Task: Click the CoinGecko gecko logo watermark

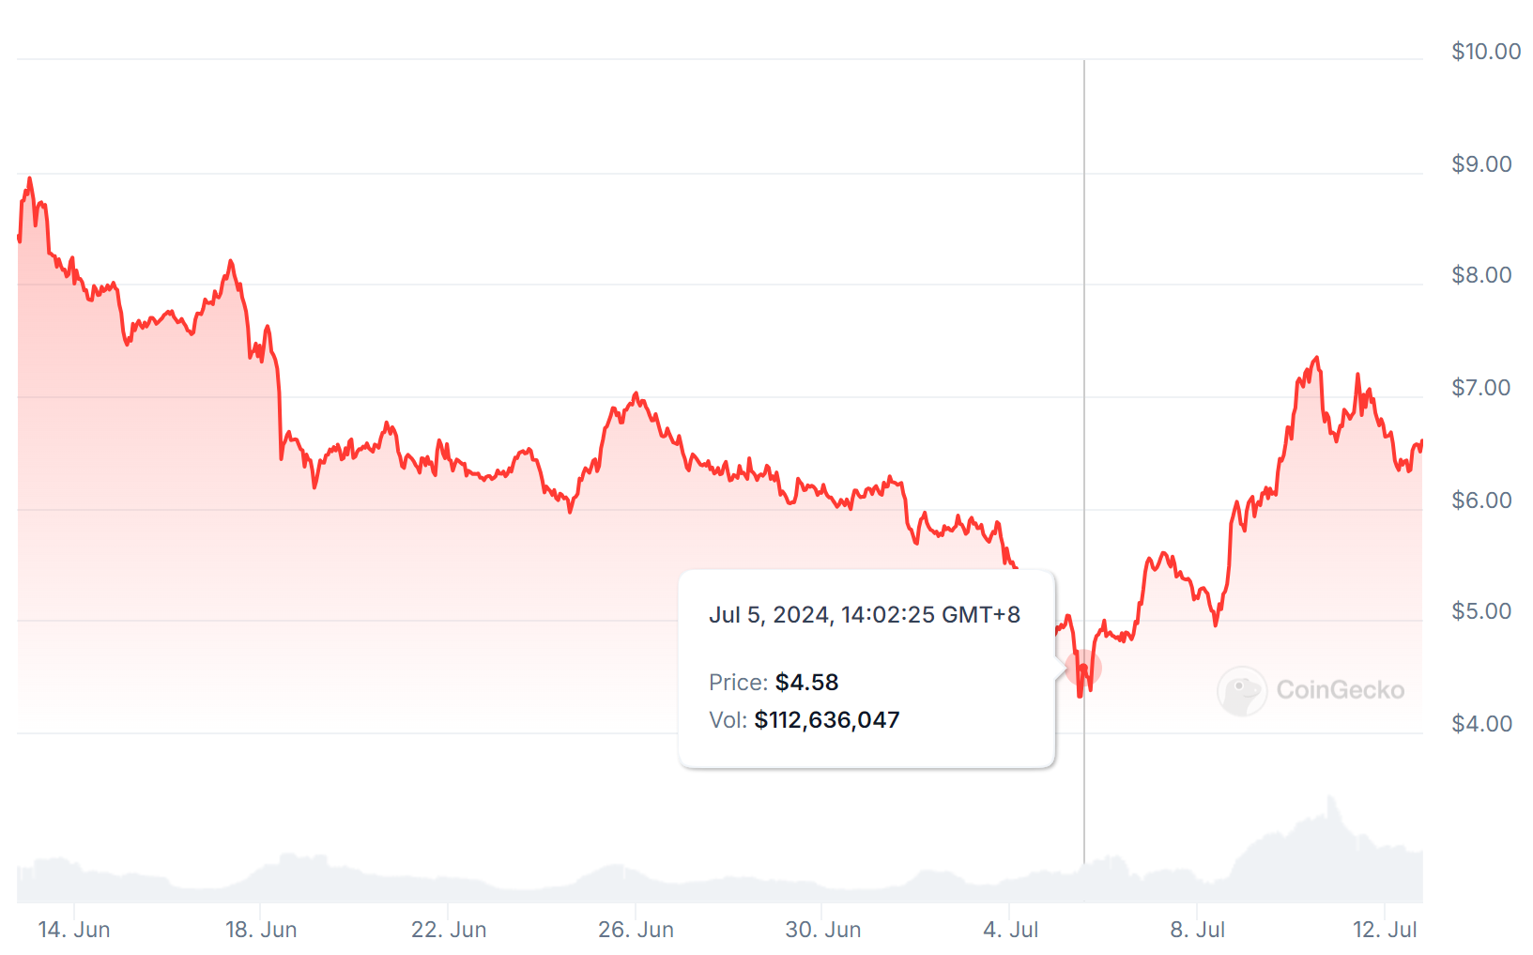Action: 1242,691
